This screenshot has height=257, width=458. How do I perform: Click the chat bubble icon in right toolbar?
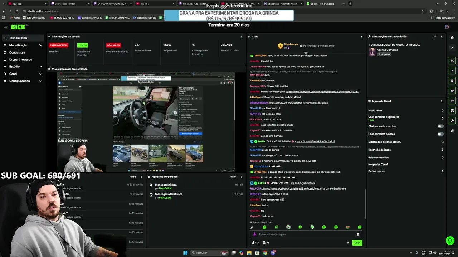click(x=452, y=91)
